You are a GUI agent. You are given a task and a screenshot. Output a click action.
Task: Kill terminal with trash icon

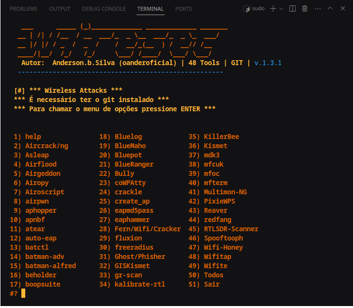[x=304, y=9]
